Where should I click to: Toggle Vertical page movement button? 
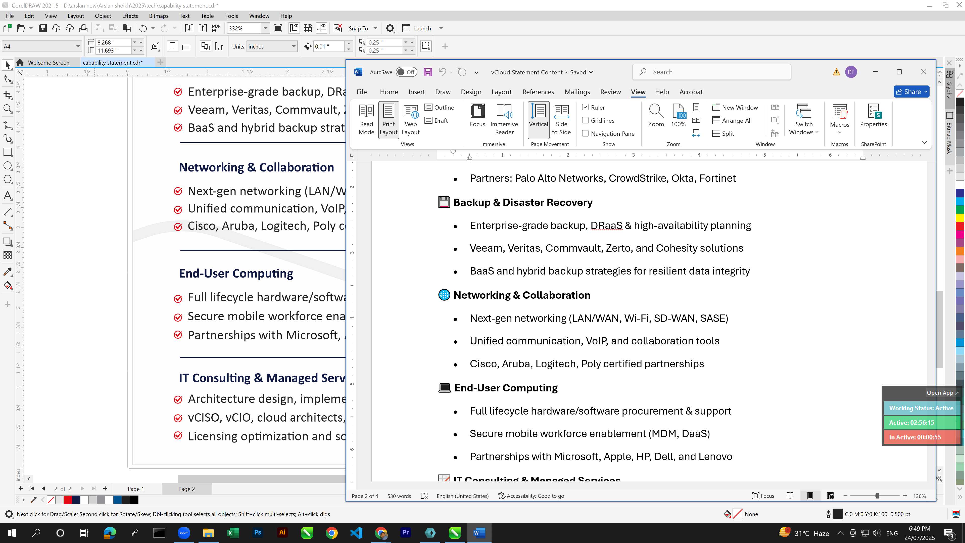pos(538,120)
